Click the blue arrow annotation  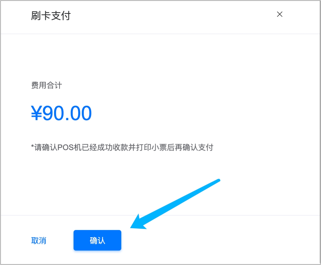click(x=175, y=204)
